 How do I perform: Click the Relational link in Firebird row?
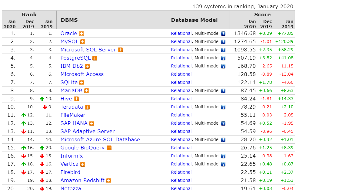[181, 172]
